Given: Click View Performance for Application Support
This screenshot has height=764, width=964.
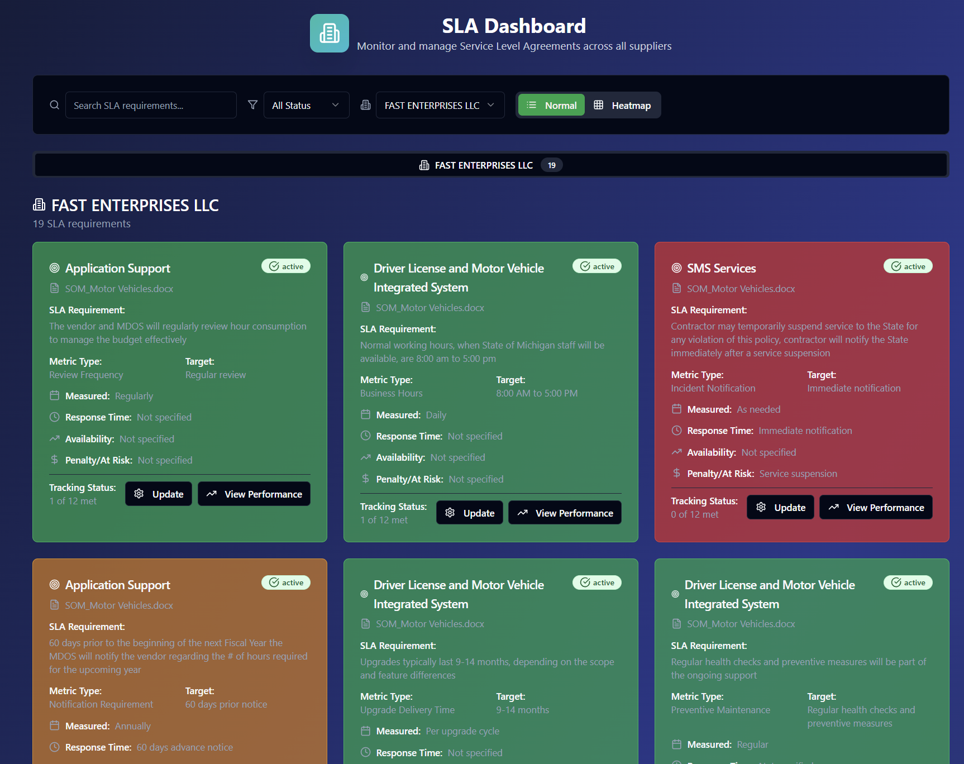Looking at the screenshot, I should [254, 494].
